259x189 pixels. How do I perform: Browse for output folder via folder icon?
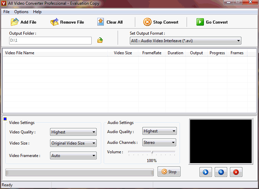[x=100, y=40]
